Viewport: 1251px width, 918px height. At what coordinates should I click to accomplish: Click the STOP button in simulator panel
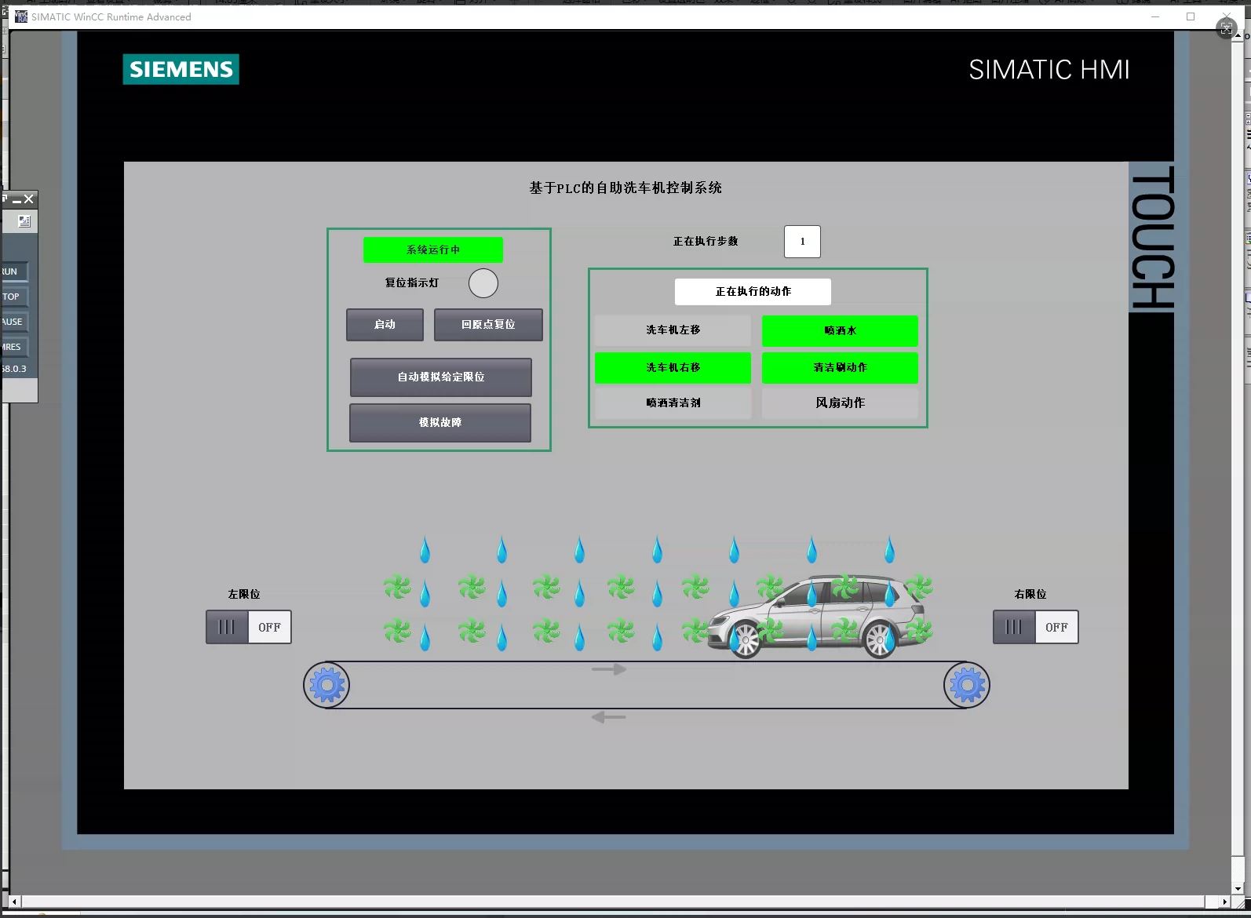coord(14,297)
